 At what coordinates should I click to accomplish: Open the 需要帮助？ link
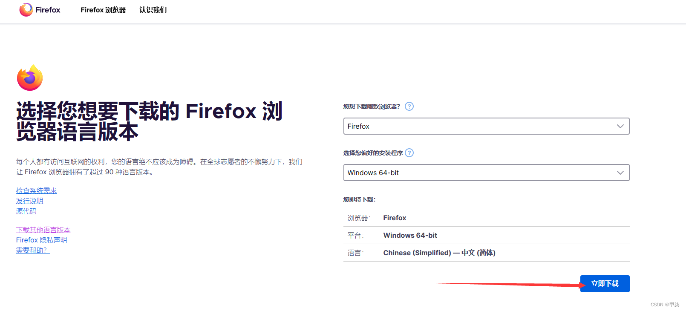tap(33, 250)
